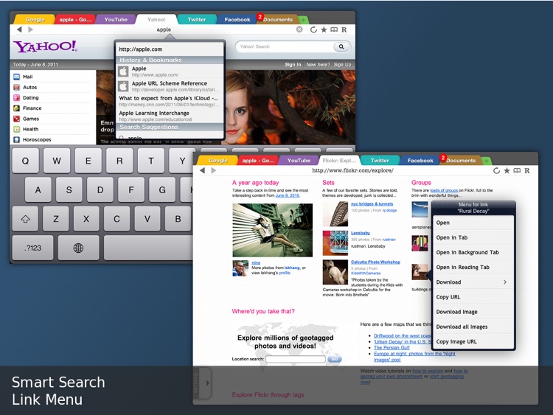Image resolution: width=553 pixels, height=415 pixels.
Task: Open the 'A year ago today' featured photo
Action: (x=272, y=230)
